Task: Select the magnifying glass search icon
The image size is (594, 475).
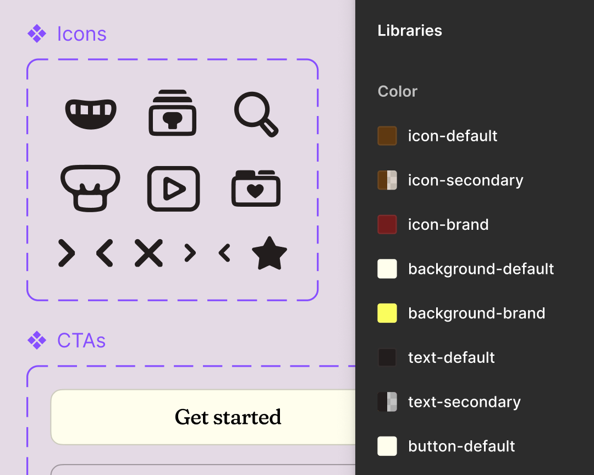Action: 256,114
